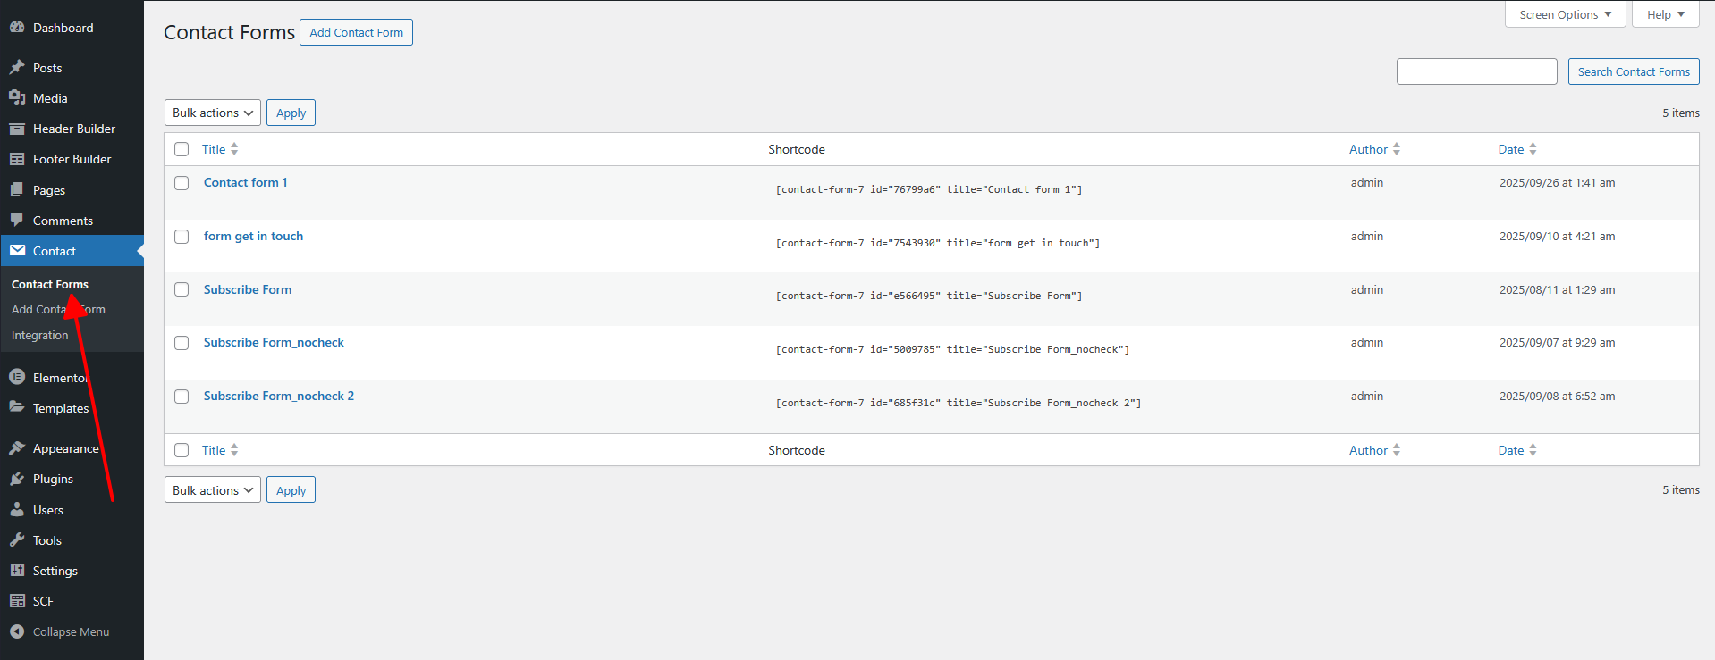Click the Posts pushpin icon
Image resolution: width=1715 pixels, height=660 pixels.
point(17,68)
